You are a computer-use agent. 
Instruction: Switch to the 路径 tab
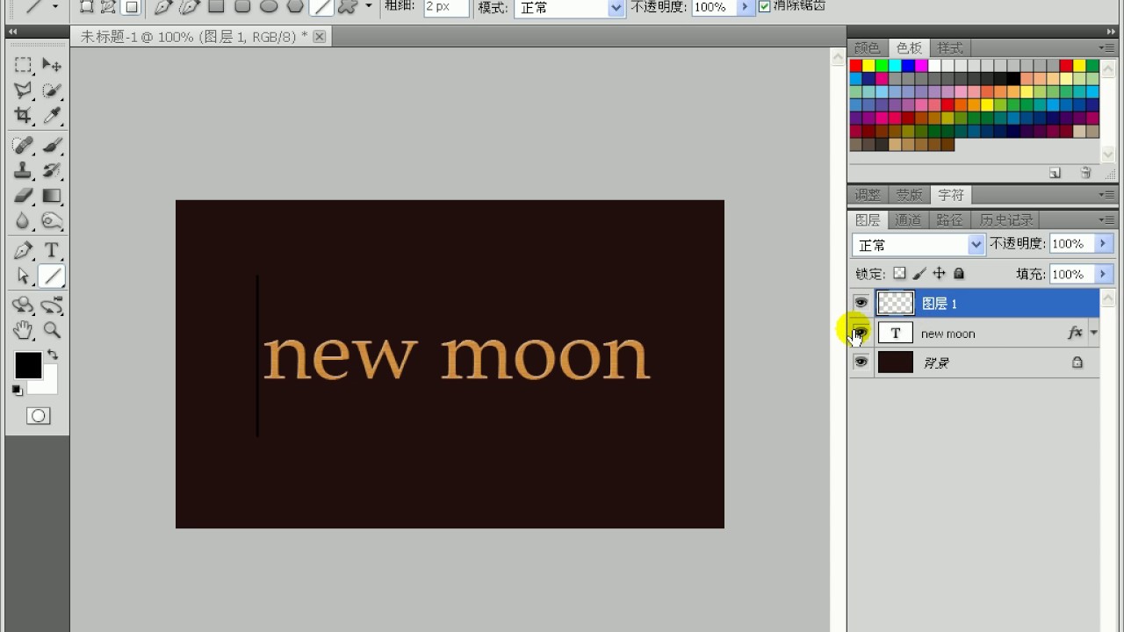949,220
